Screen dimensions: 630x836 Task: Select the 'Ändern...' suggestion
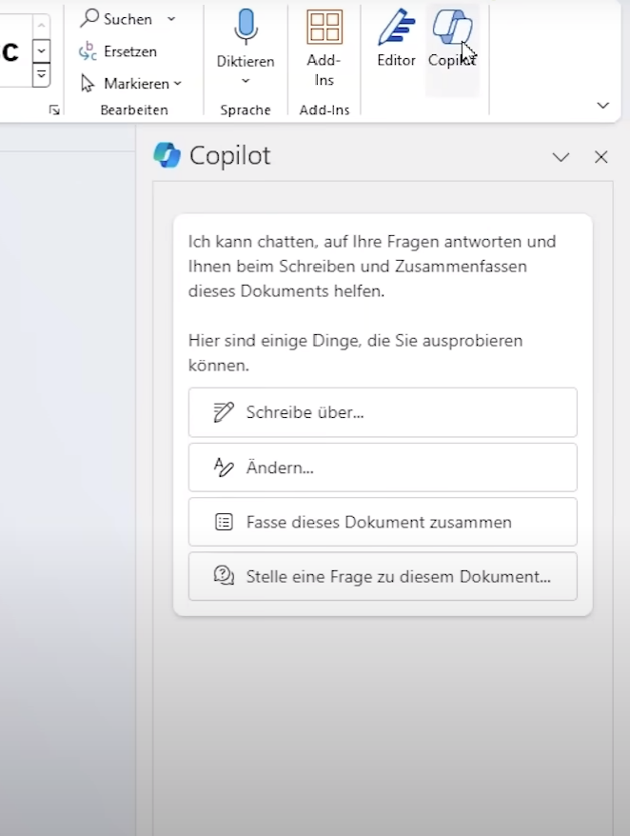tap(383, 468)
